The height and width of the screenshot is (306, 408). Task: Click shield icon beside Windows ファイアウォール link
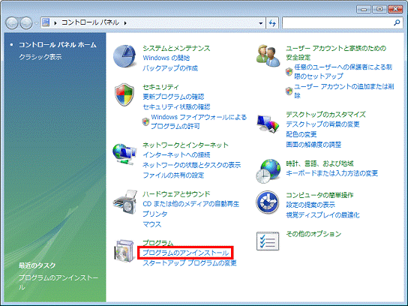coord(145,121)
